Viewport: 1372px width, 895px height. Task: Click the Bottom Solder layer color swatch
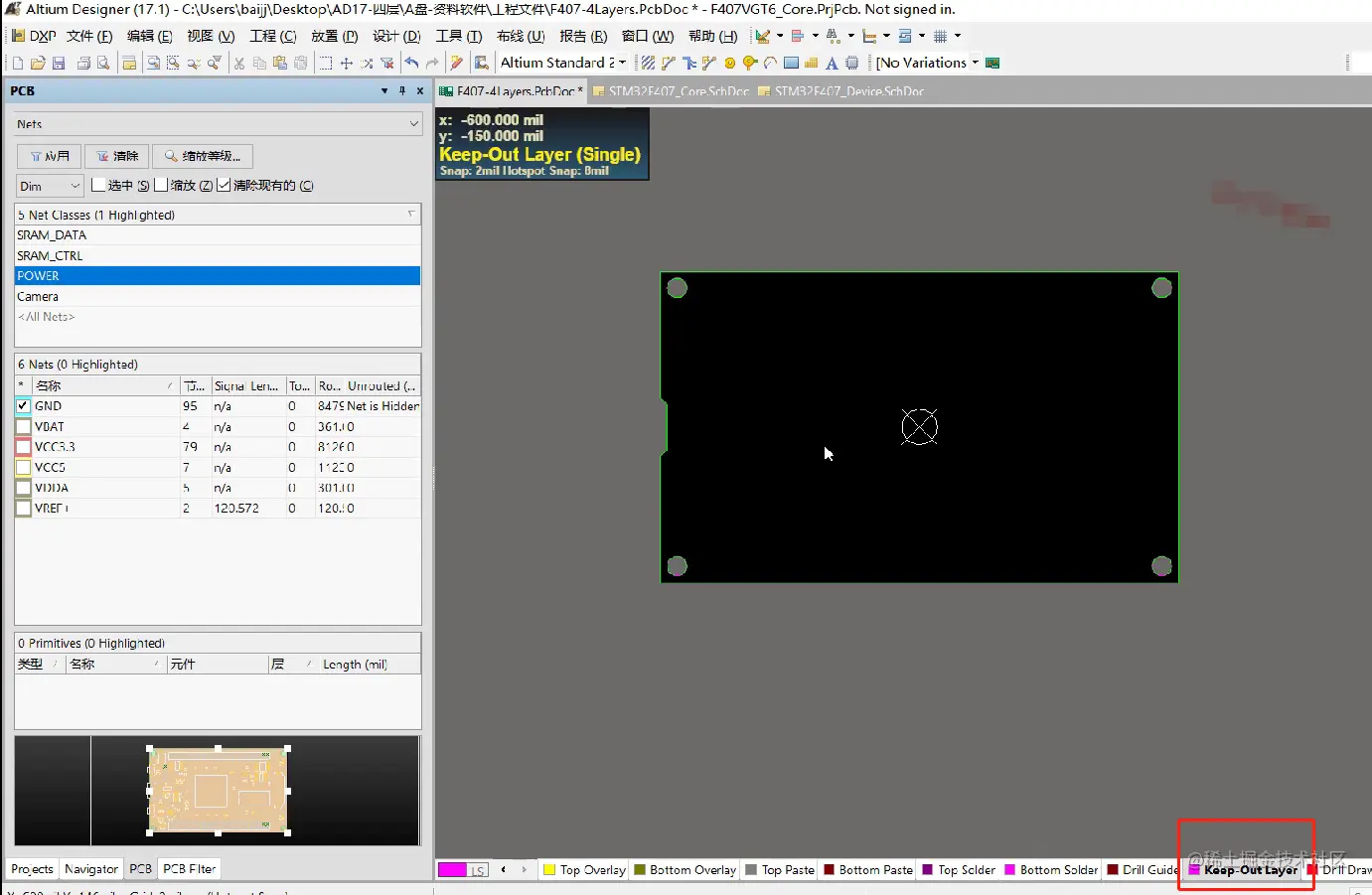(x=1009, y=870)
